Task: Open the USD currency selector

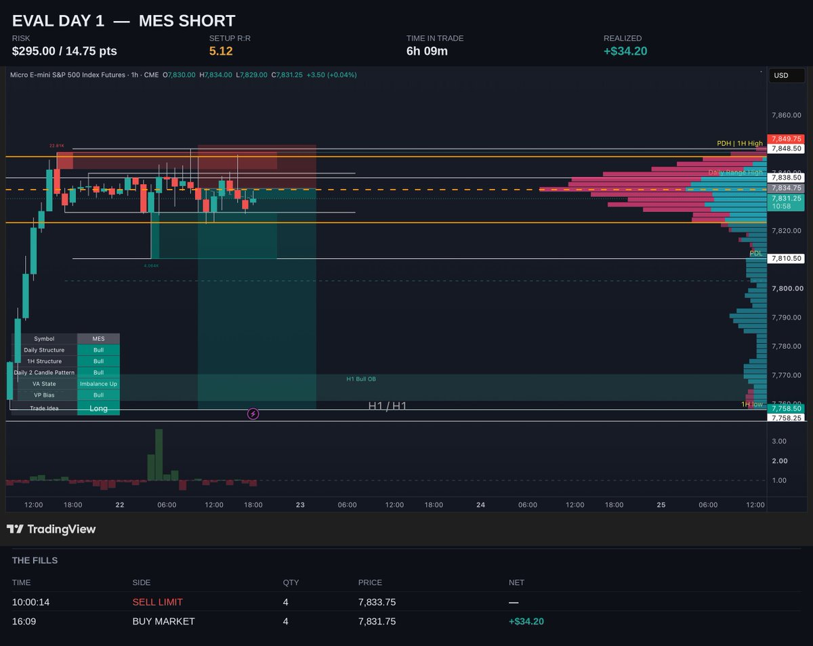Action: (787, 75)
